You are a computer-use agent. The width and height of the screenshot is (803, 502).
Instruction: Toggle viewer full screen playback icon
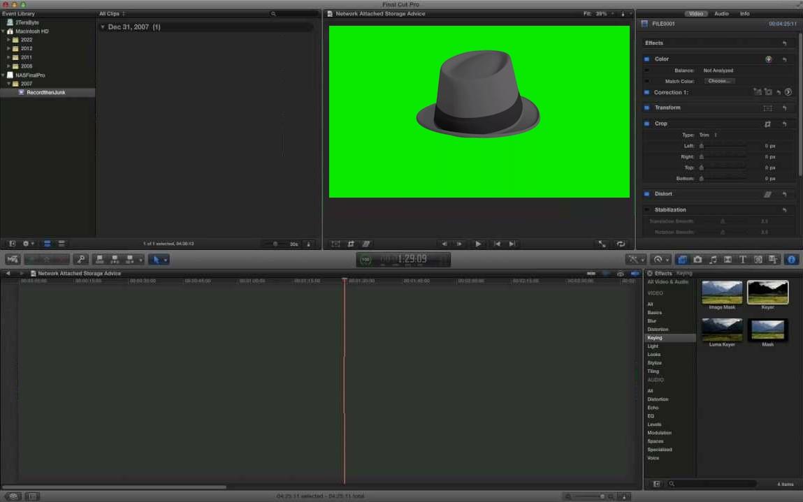602,244
